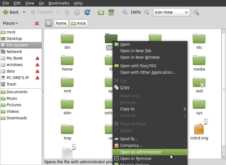The width and height of the screenshot is (226, 165).
Task: Select the home folder icon in file pane
Action: (x=67, y=60)
